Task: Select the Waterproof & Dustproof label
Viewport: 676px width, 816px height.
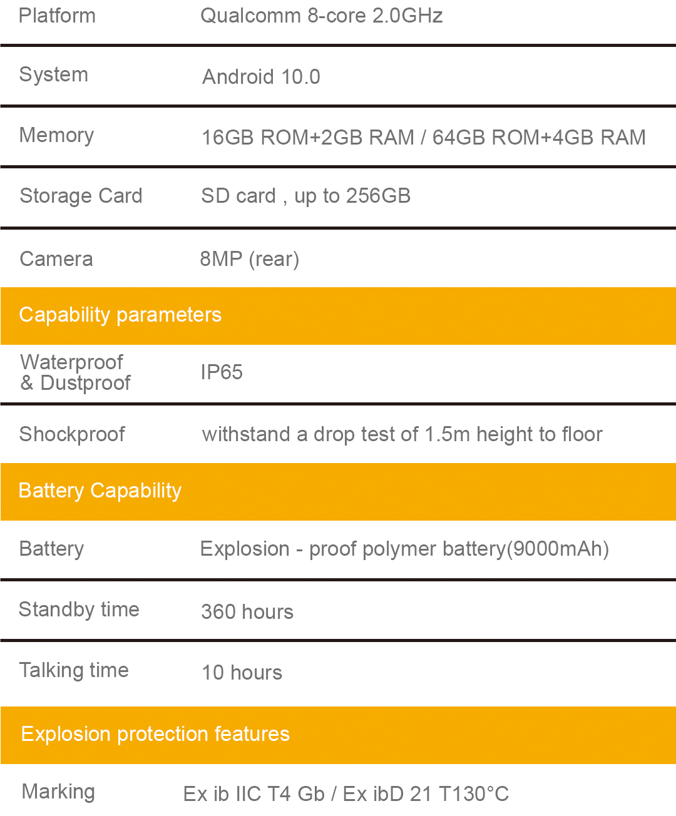Action: point(75,372)
